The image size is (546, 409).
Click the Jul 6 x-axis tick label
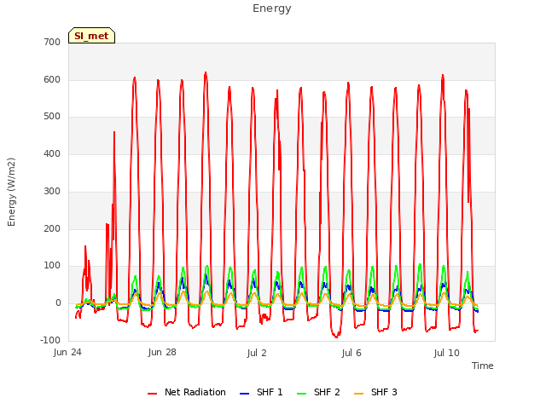click(351, 353)
